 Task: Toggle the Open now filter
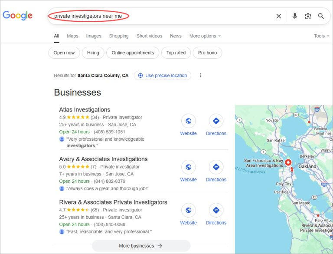(64, 53)
